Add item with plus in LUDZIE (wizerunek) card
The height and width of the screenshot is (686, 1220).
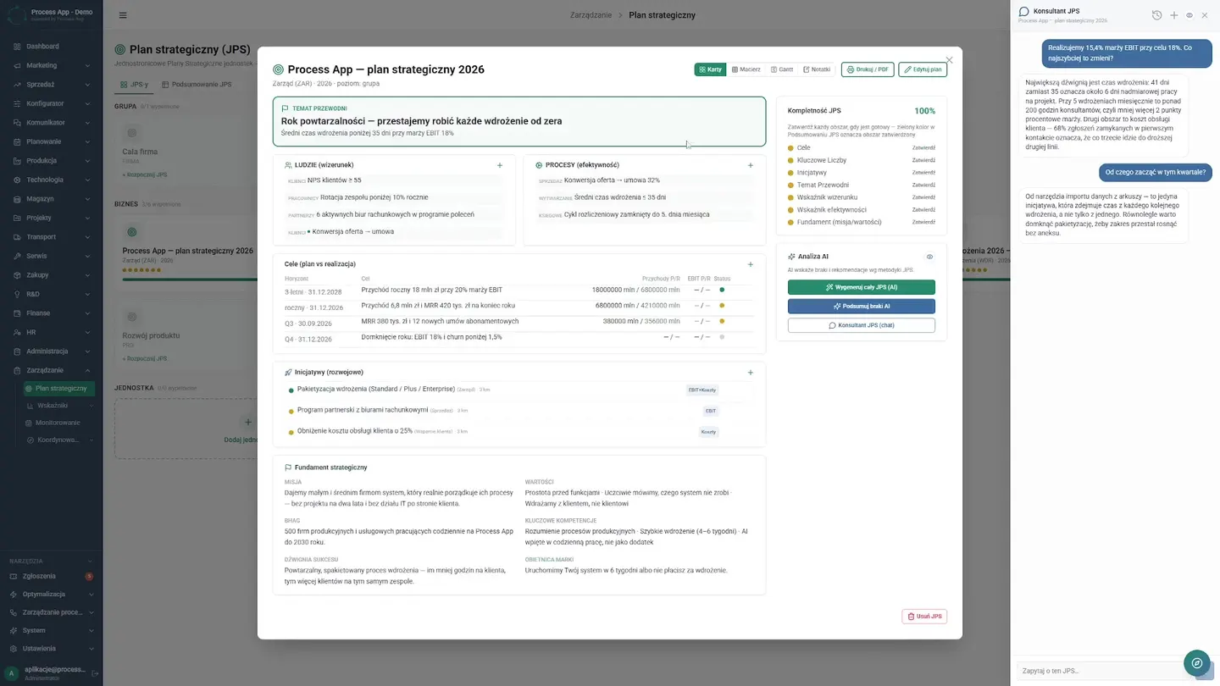click(x=500, y=165)
